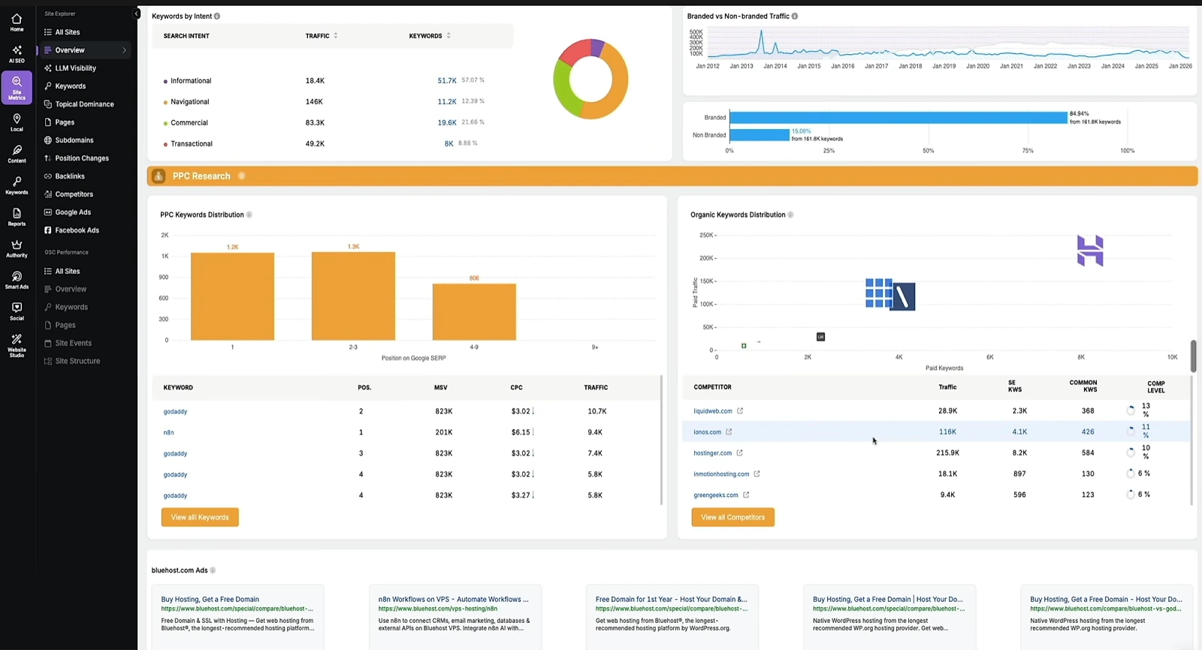The width and height of the screenshot is (1202, 650).
Task: Open Subdomains in sidebar
Action: [x=74, y=140]
